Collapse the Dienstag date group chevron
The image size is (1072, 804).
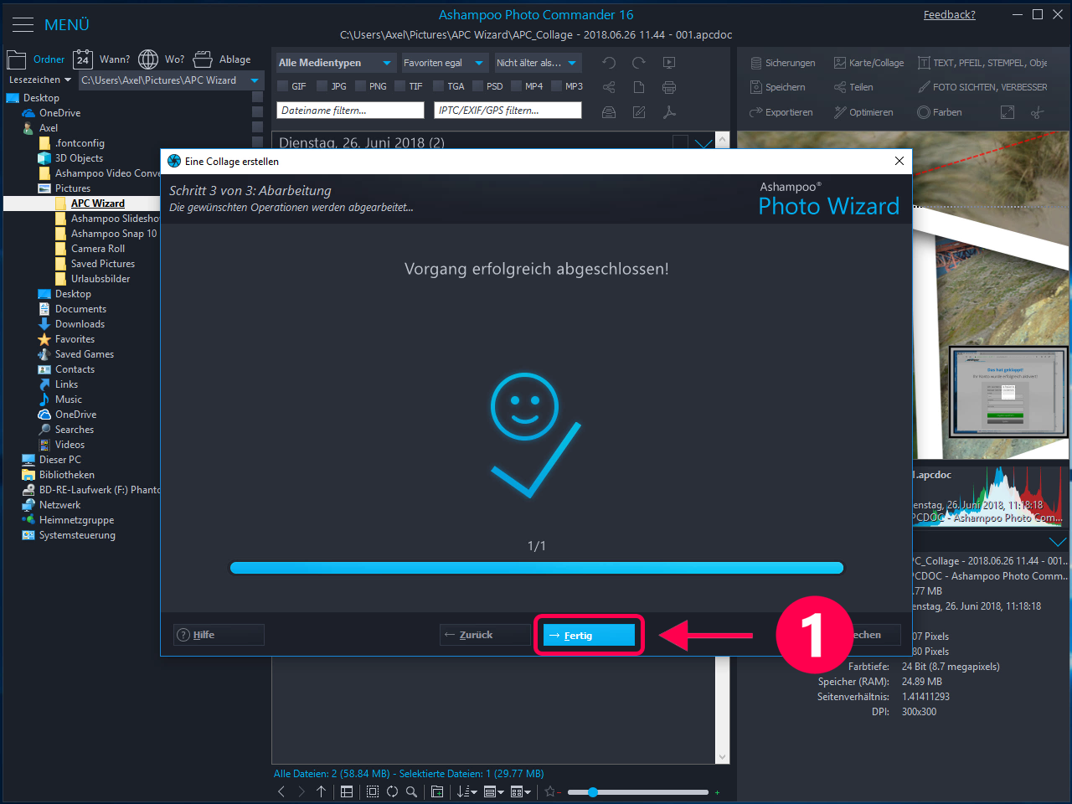click(x=704, y=144)
